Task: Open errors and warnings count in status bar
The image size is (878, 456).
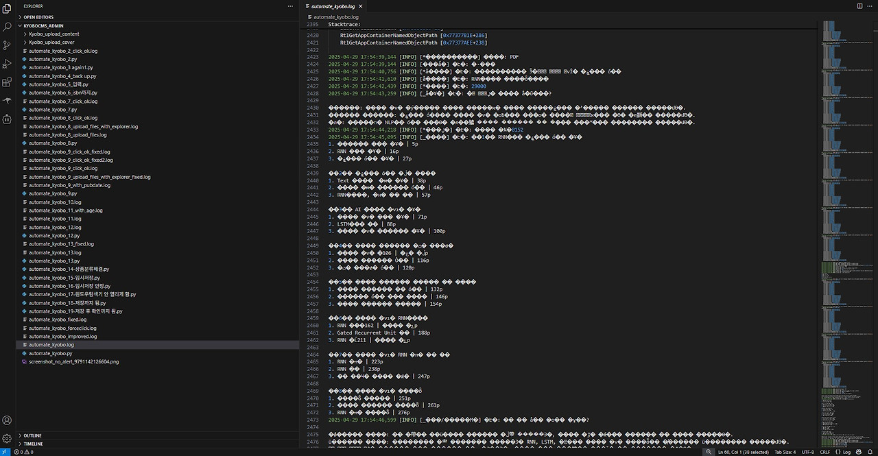Action: pos(23,452)
